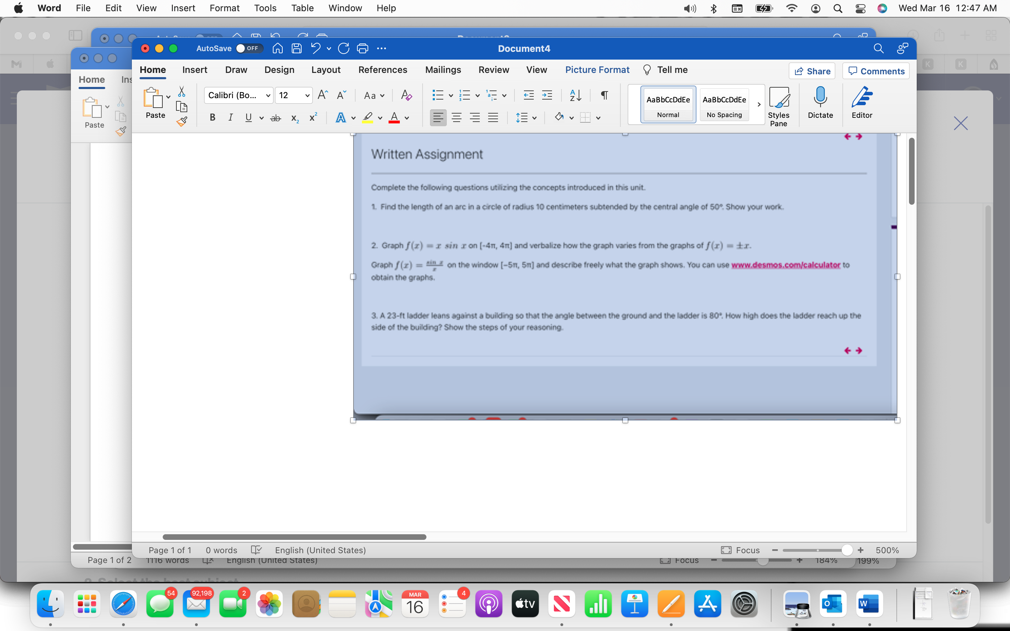Toggle strikethrough formatting
The height and width of the screenshot is (631, 1010).
pyautogui.click(x=275, y=117)
